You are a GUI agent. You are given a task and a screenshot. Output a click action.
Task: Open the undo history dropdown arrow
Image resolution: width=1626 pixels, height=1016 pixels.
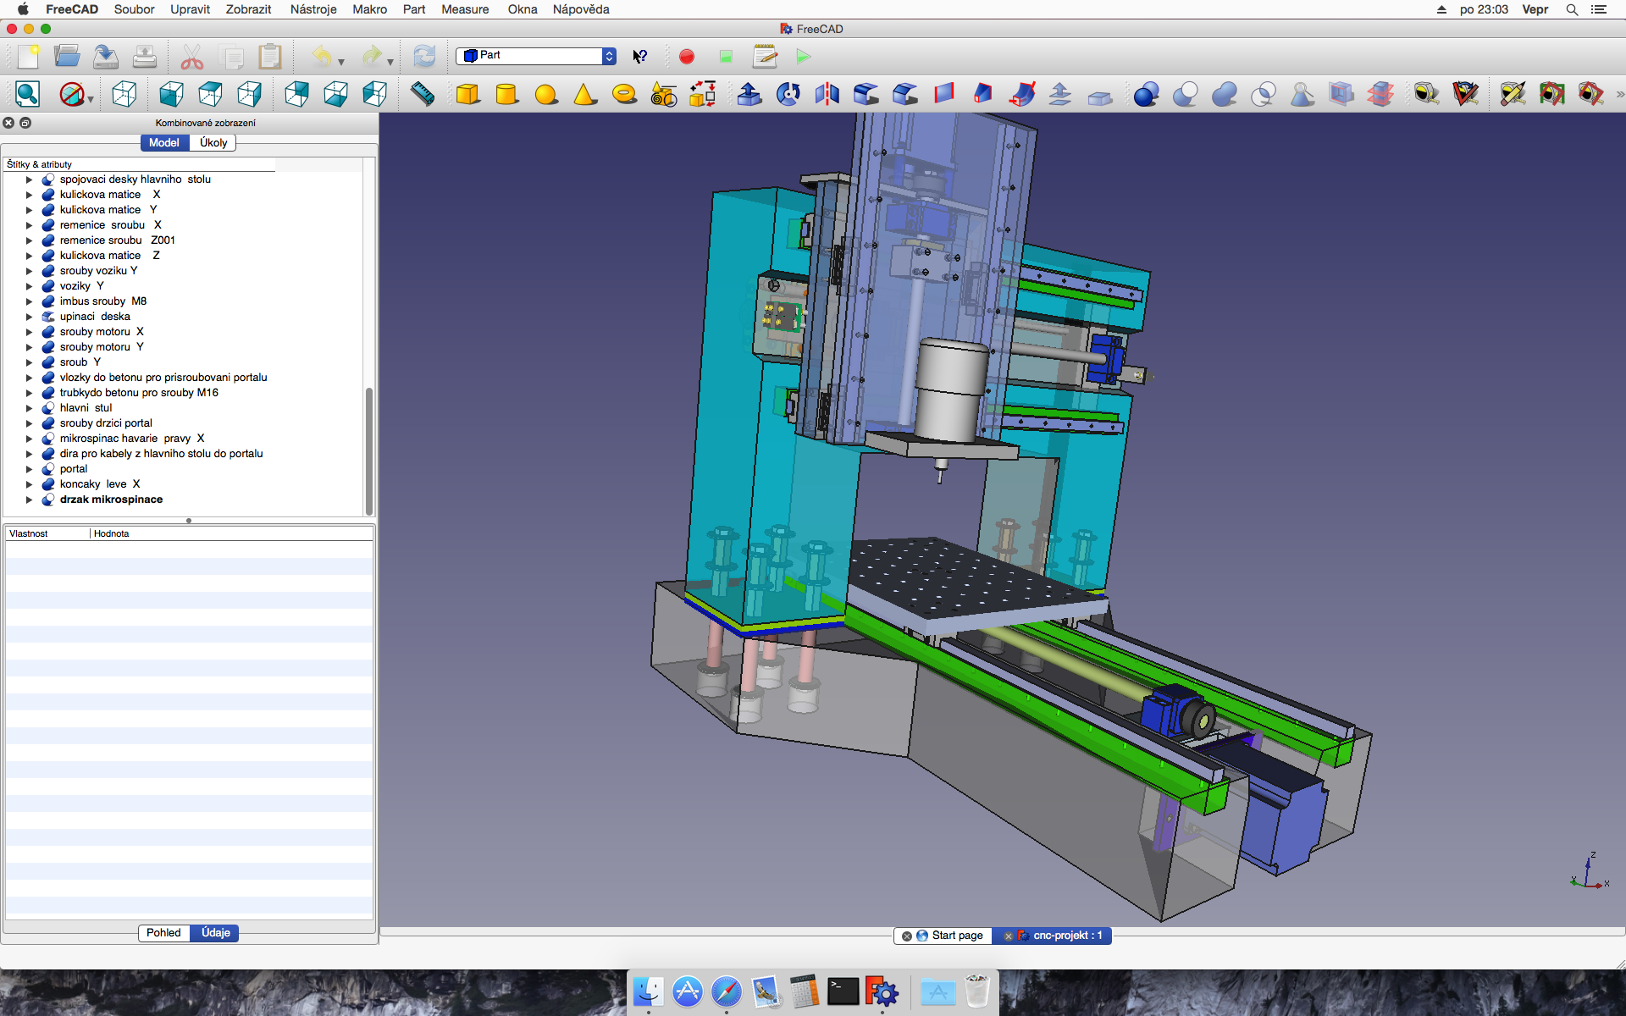coord(341,62)
